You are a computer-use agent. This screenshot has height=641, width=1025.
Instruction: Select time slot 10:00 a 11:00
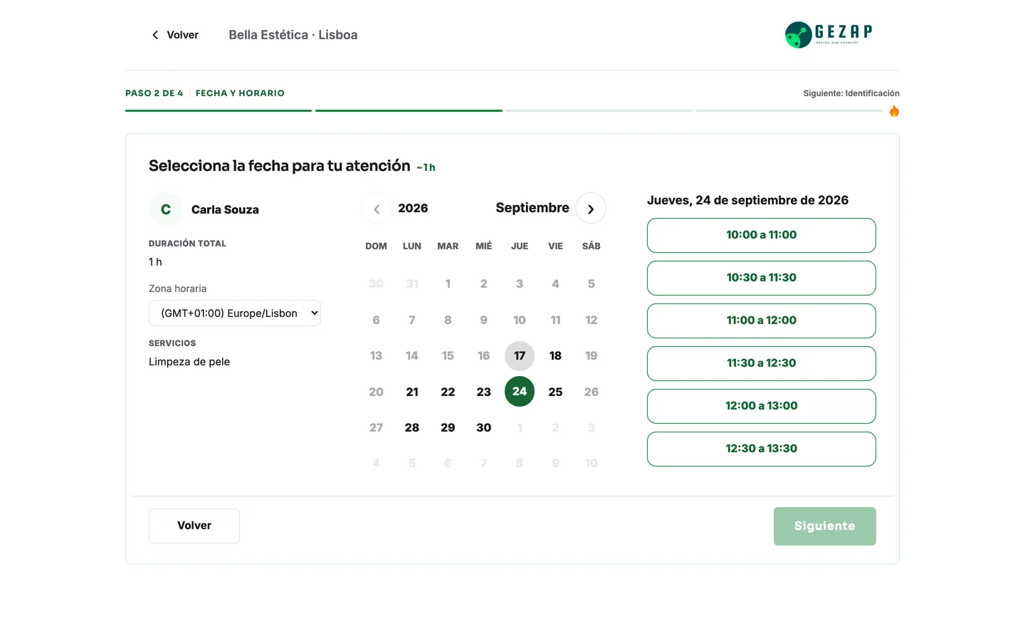click(762, 235)
